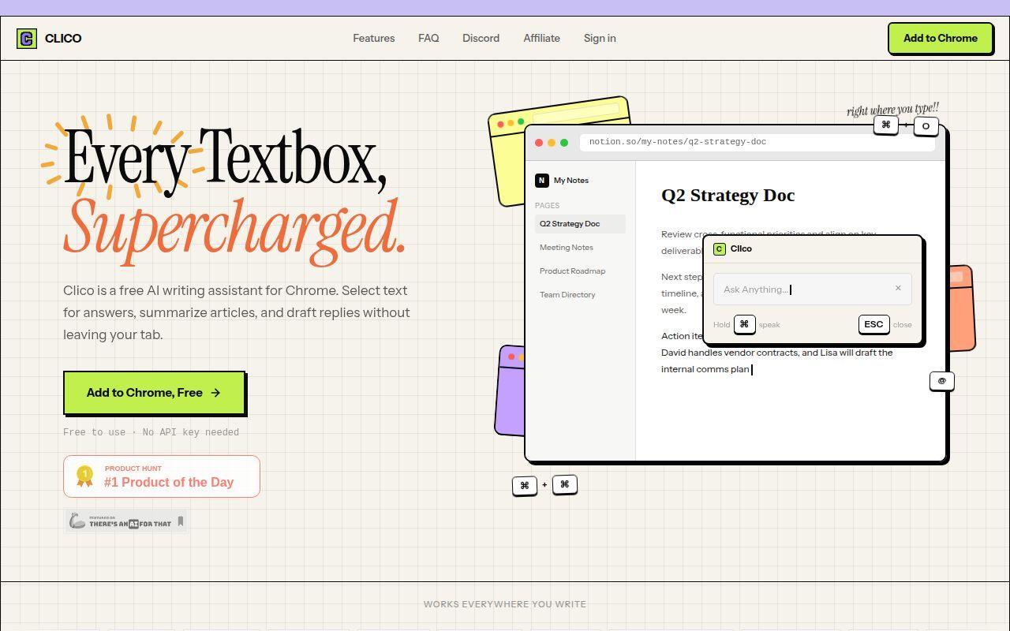The image size is (1010, 631).
Task: Click the bookmark icon on the AI For That badge
Action: 181,521
